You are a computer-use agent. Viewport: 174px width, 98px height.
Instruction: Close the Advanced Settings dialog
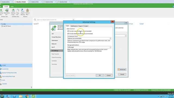(113, 22)
